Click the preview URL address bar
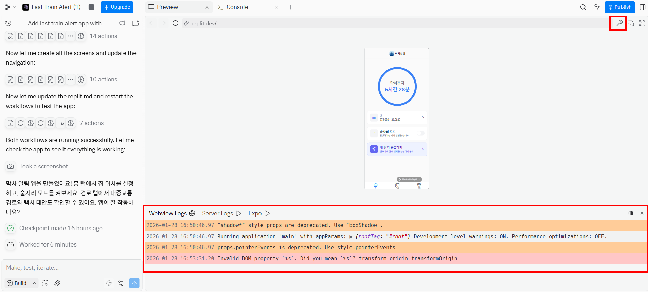 click(396, 23)
